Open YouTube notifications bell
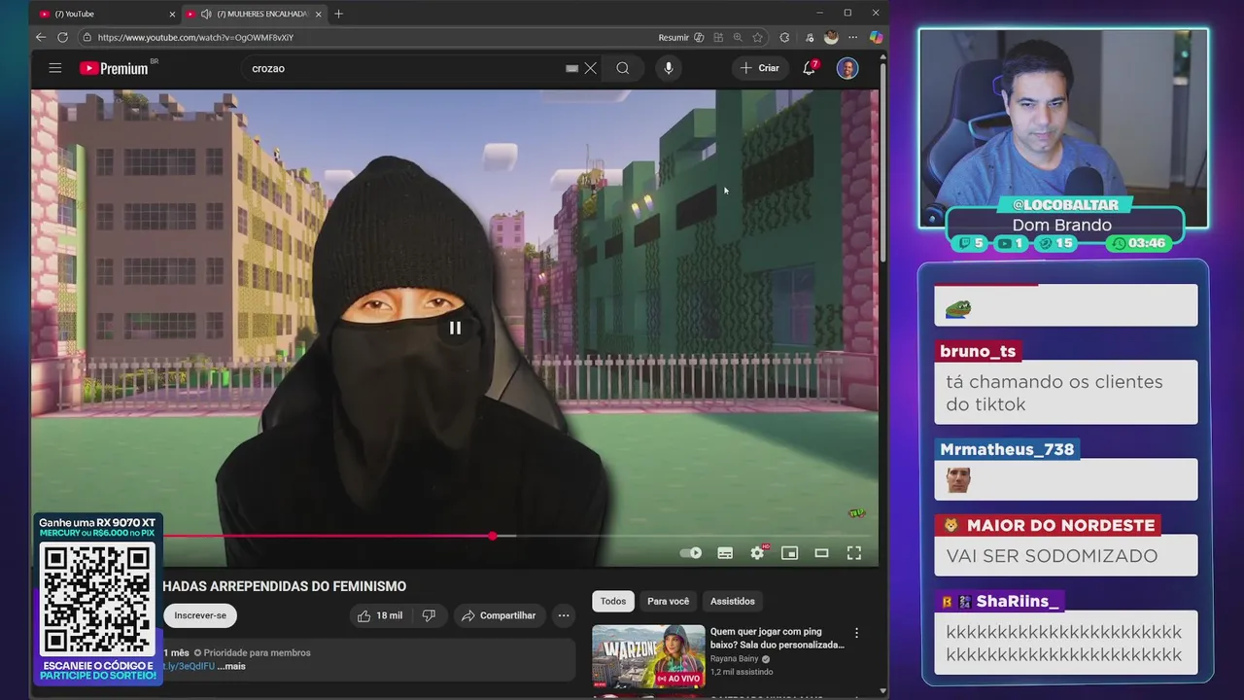The width and height of the screenshot is (1244, 700). pos(809,68)
